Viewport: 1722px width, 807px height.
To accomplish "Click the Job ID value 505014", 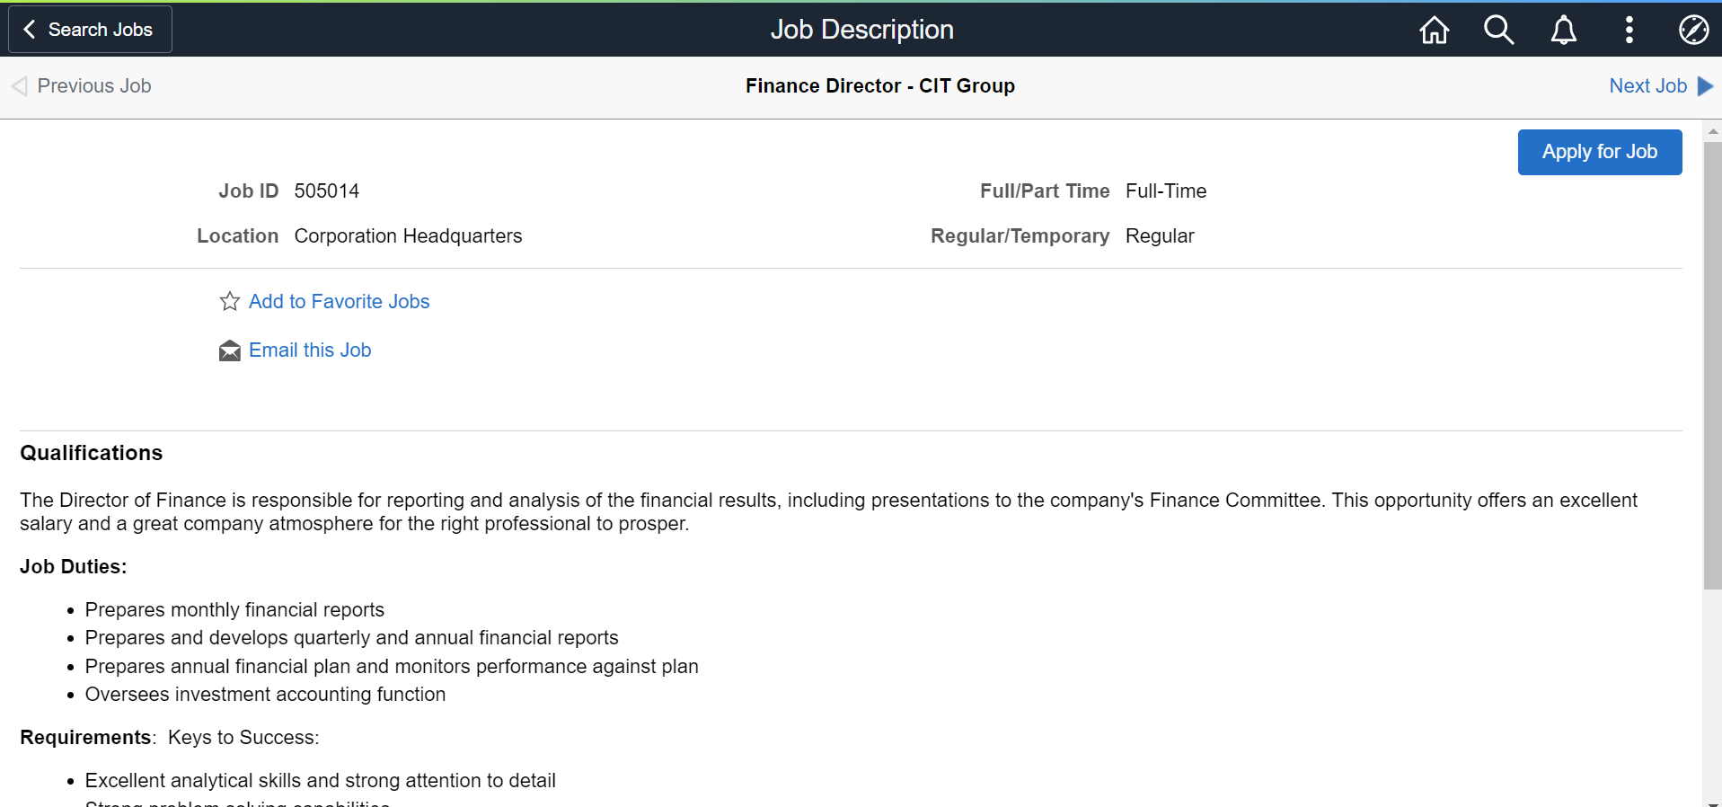I will pos(327,191).
